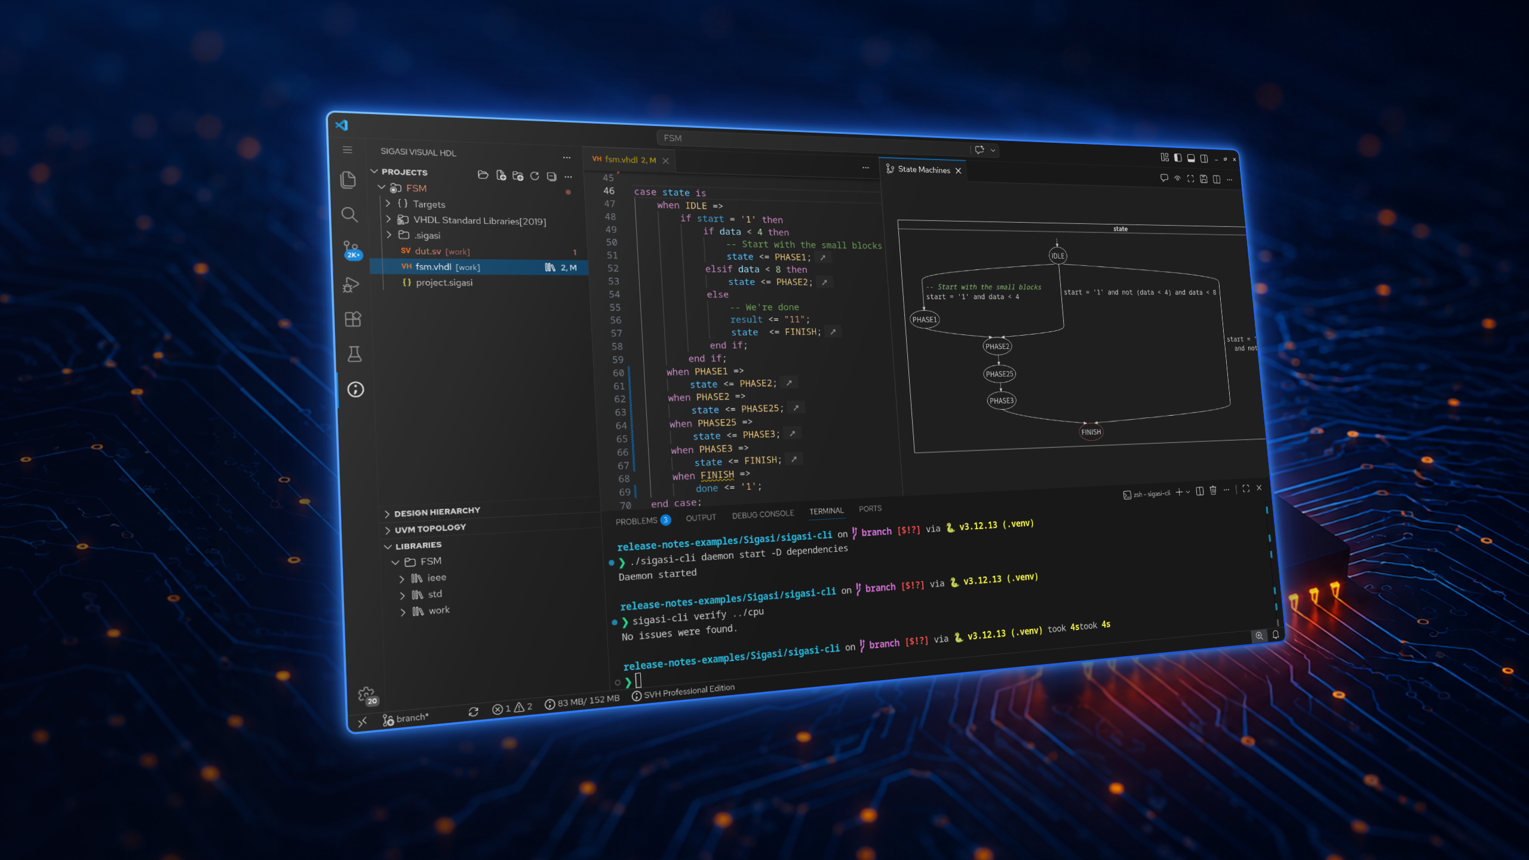Toggle secondary side bar visibility
The image size is (1529, 860).
tap(1204, 158)
